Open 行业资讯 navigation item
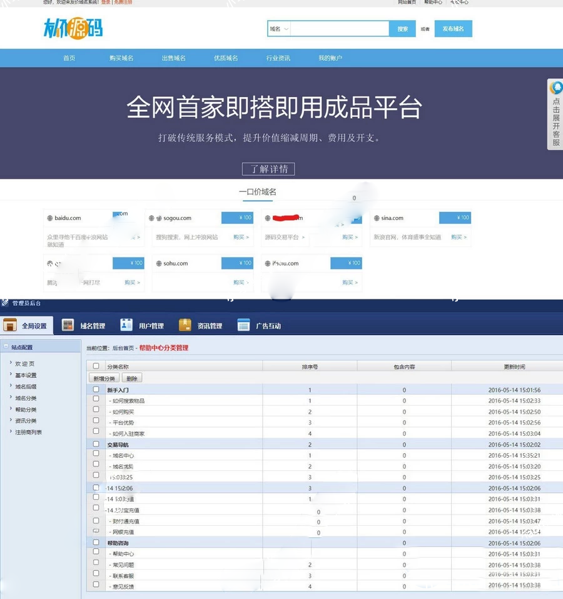 tap(278, 58)
